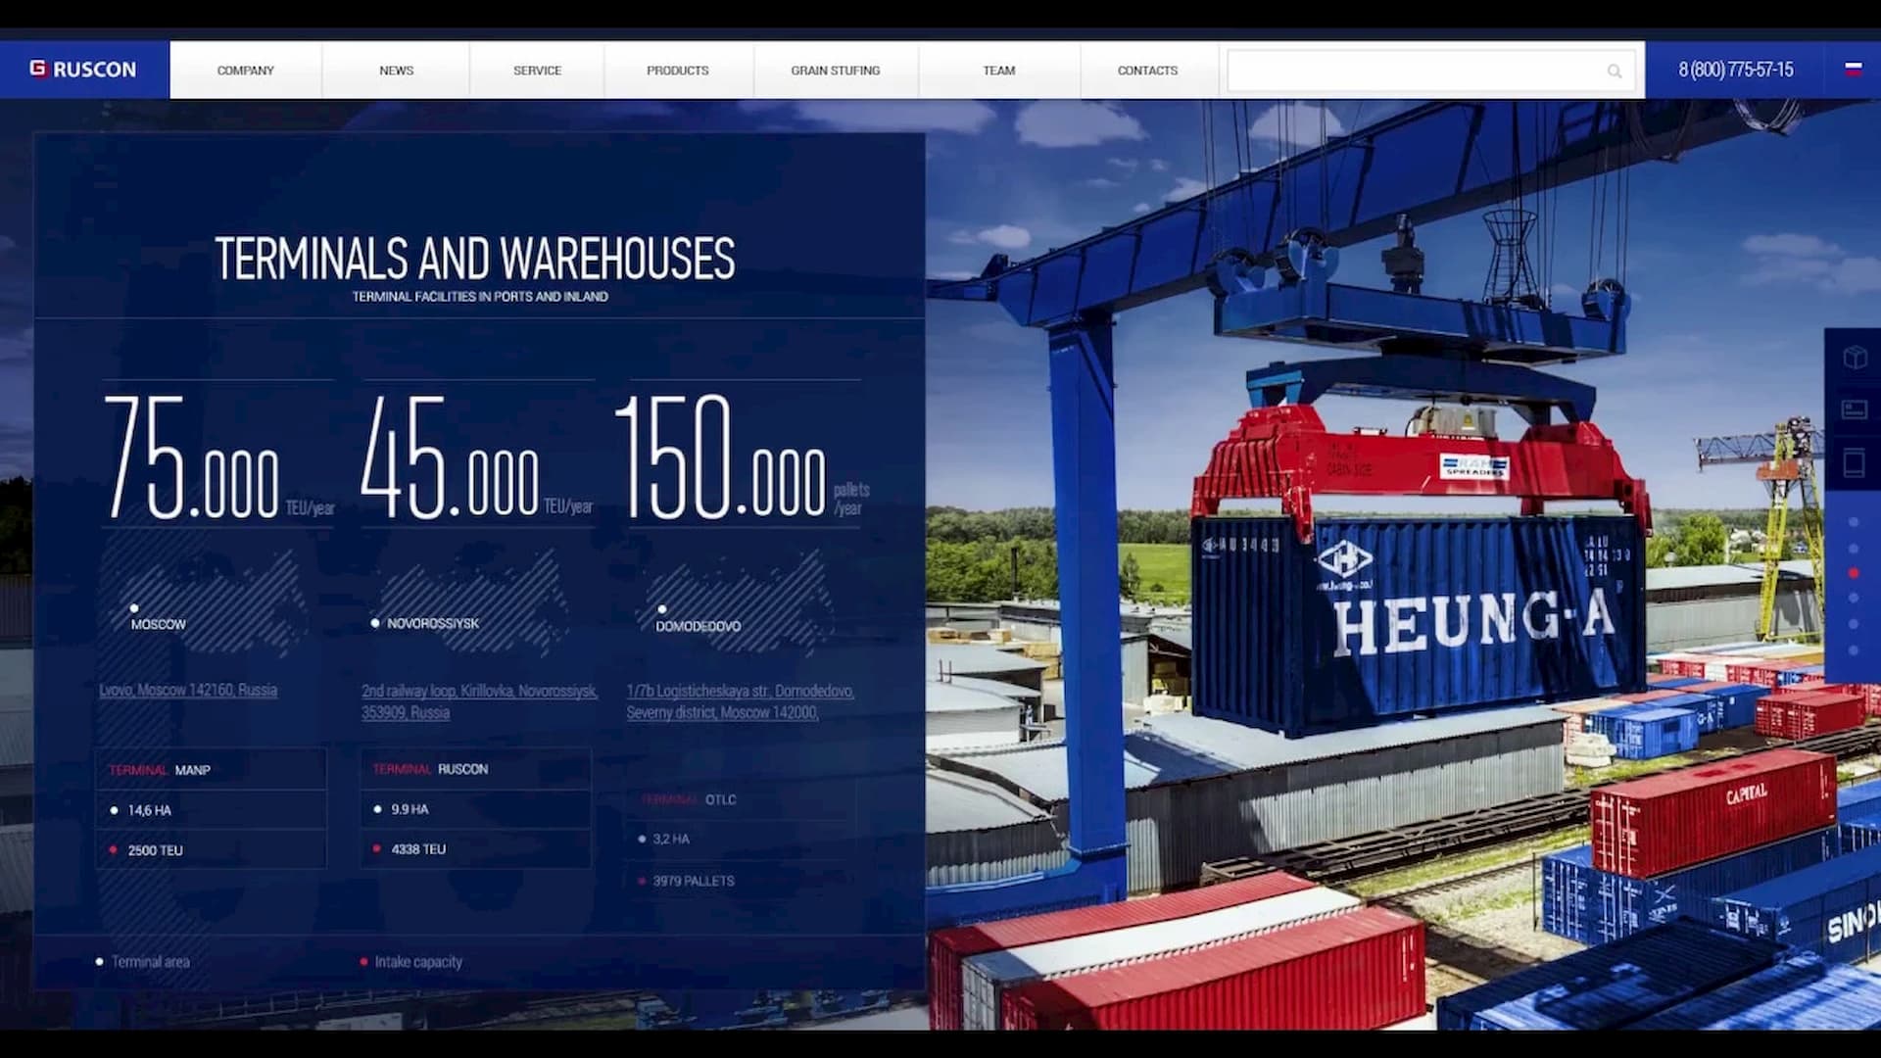Open the Lvovo Moscow address link
This screenshot has width=1881, height=1058.
(x=188, y=691)
